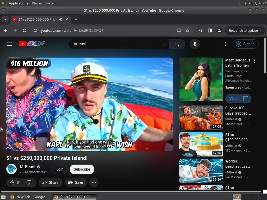Reload the YouTube page
Viewport: 267px width, 200px height.
(x=25, y=30)
